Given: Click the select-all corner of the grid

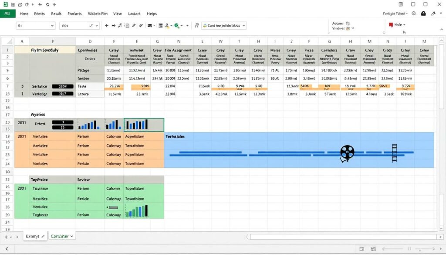Looking at the screenshot, I should [8, 41].
